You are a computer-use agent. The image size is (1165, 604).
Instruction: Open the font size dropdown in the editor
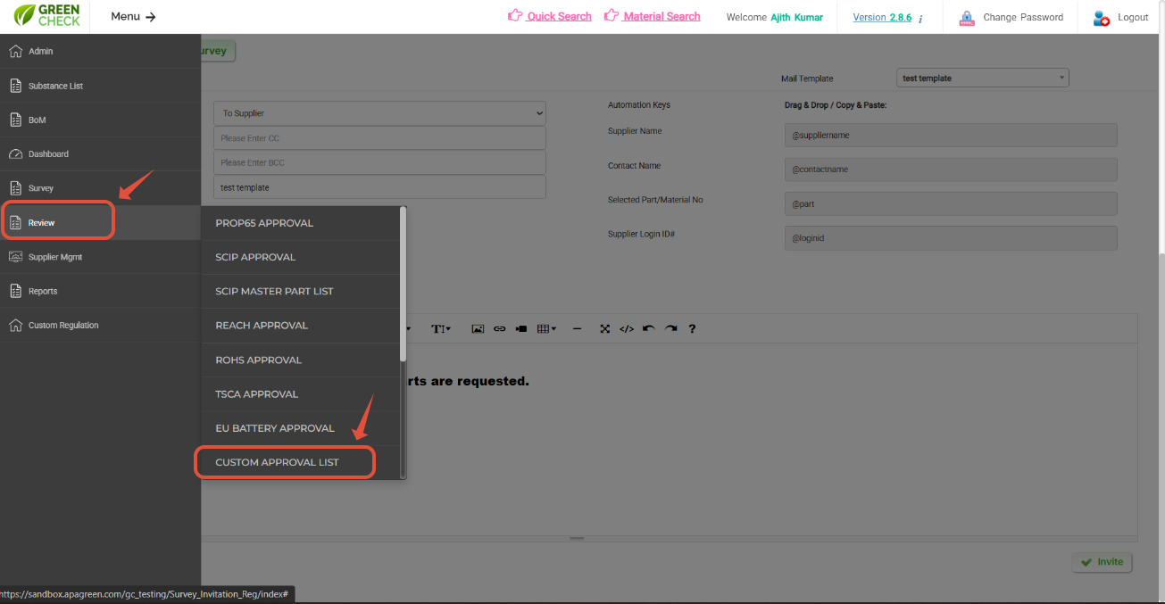(441, 328)
